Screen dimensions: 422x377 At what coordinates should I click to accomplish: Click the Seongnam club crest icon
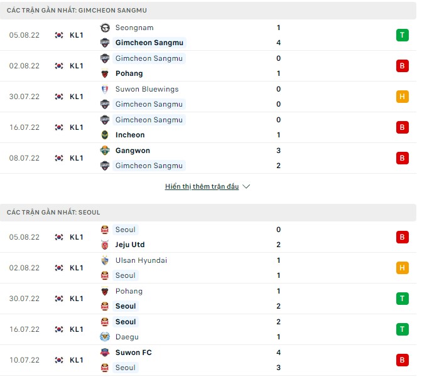click(105, 28)
